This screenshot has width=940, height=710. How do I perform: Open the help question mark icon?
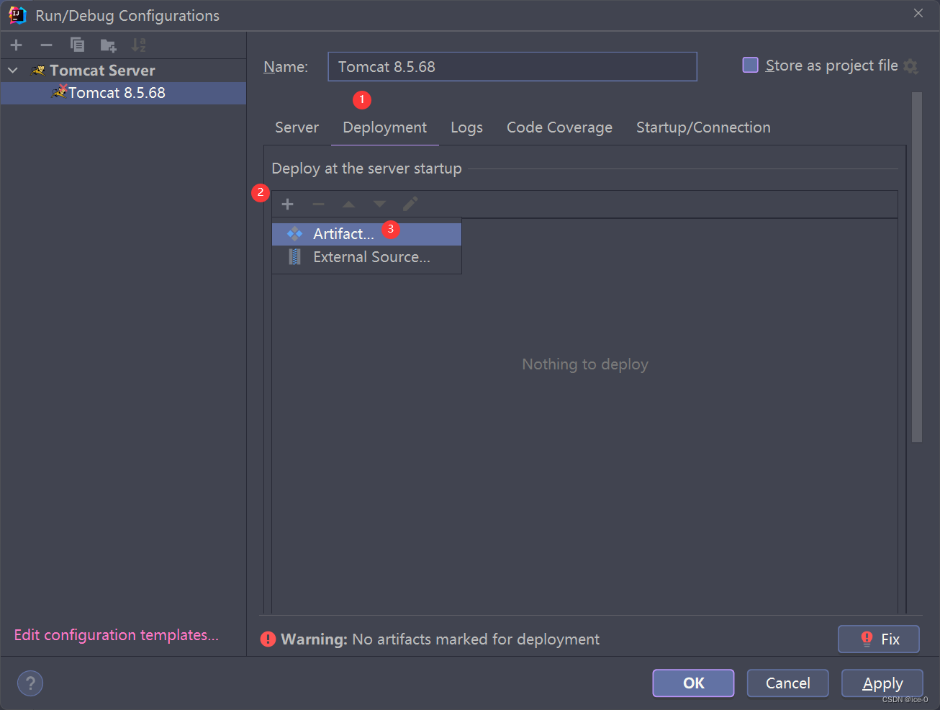click(30, 683)
